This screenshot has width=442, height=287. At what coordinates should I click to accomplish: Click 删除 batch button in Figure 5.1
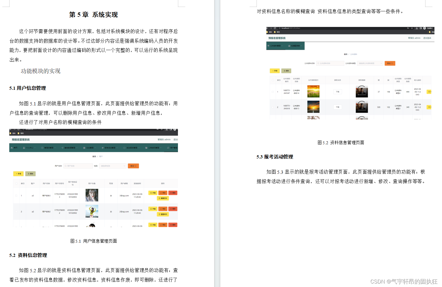[30, 174]
